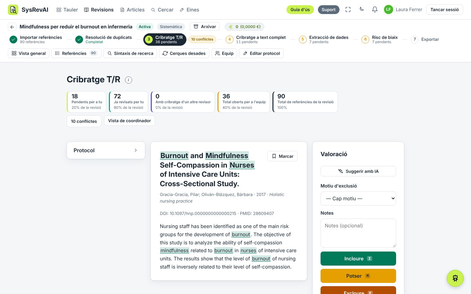Go to Resolució de duplicats step

(103, 40)
